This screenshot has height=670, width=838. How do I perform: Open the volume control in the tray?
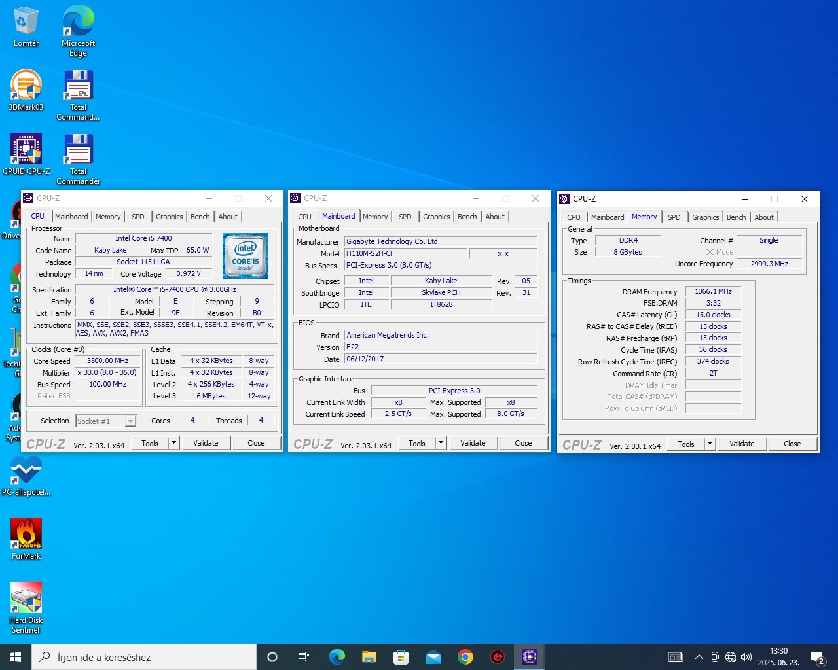tap(746, 657)
